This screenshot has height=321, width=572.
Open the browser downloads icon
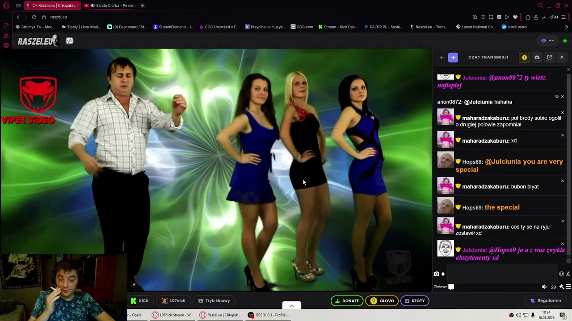pyautogui.click(x=544, y=17)
